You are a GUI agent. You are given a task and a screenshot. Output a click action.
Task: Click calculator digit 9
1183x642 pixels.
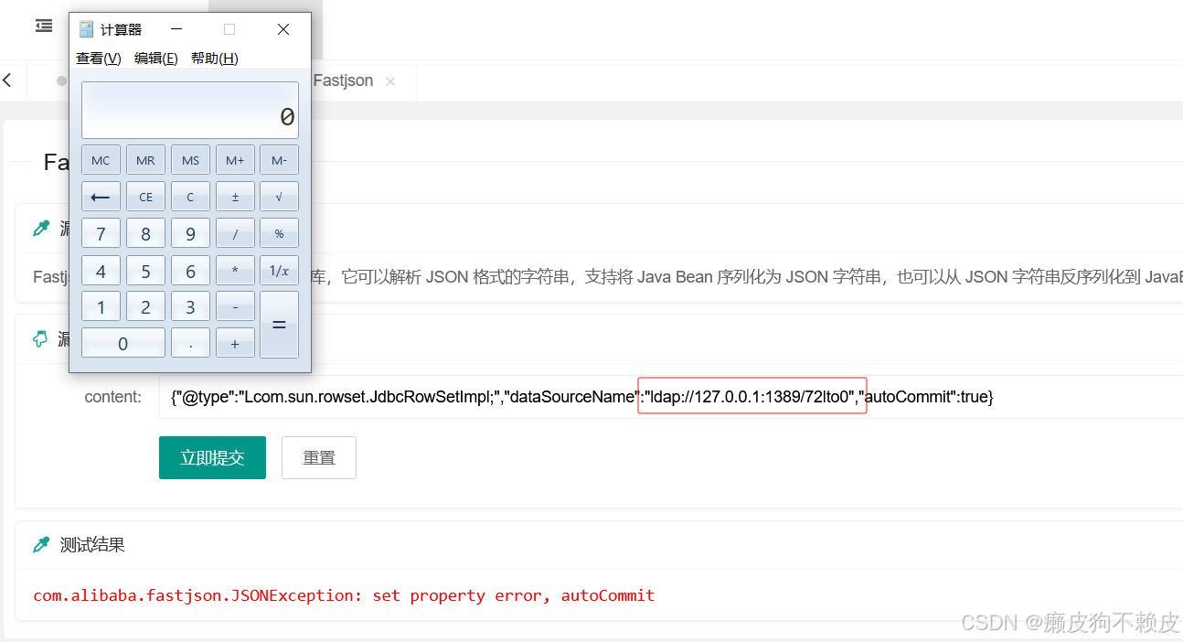click(190, 233)
